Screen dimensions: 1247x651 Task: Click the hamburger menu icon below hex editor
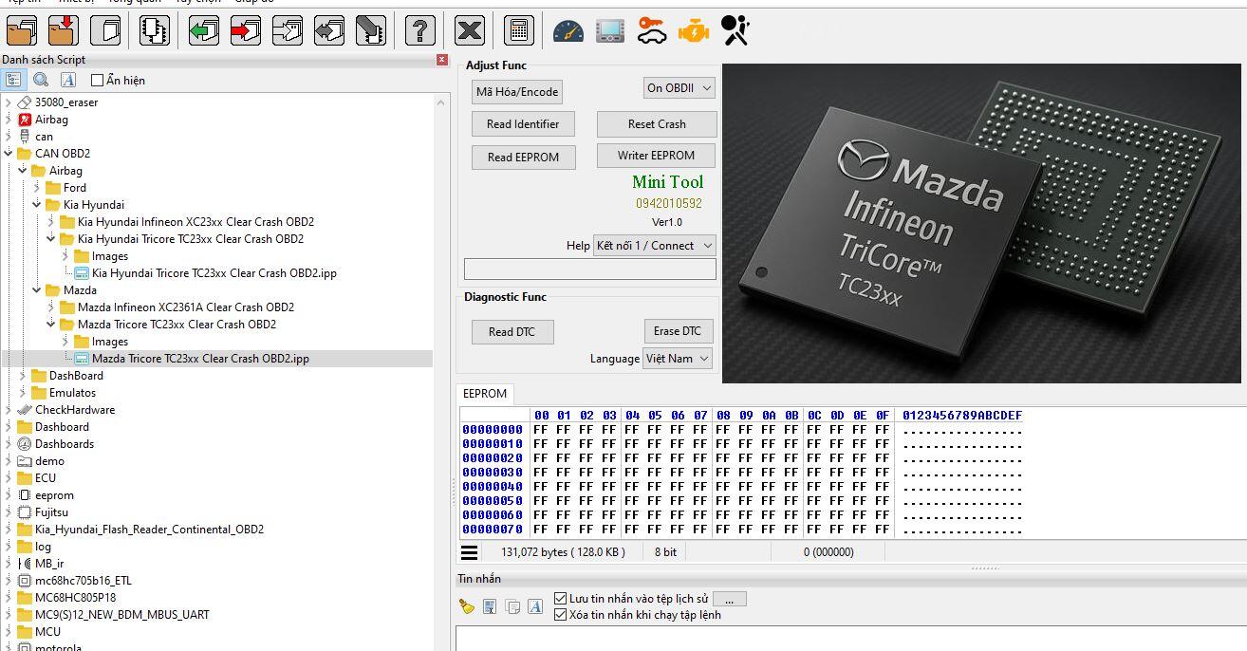[469, 552]
